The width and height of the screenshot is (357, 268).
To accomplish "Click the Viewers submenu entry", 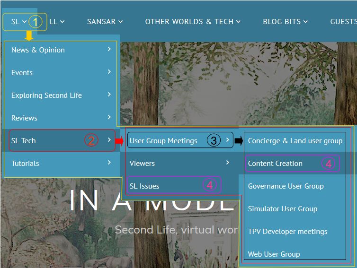I will (142, 164).
